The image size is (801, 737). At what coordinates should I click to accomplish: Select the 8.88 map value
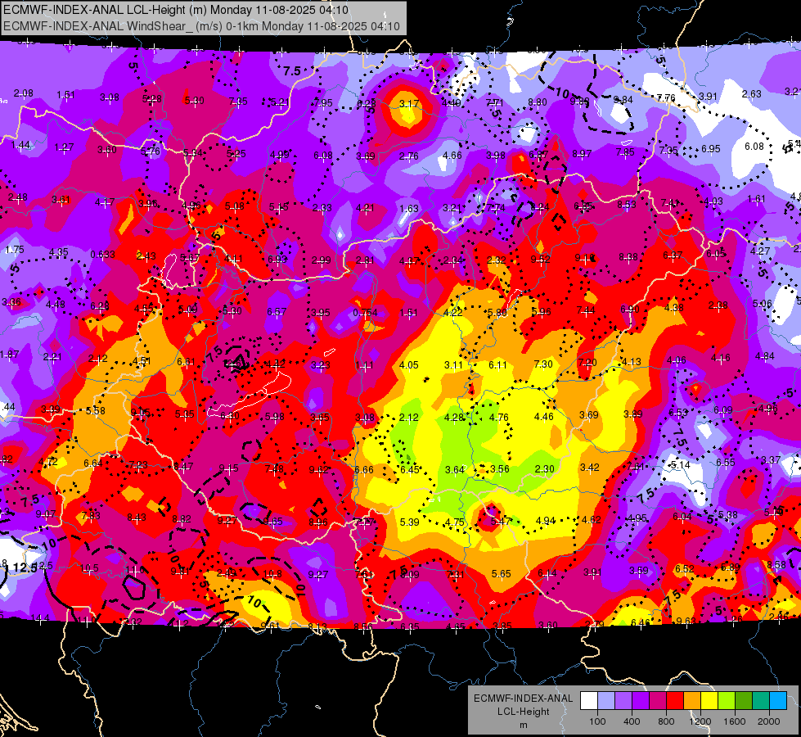pyautogui.click(x=628, y=257)
